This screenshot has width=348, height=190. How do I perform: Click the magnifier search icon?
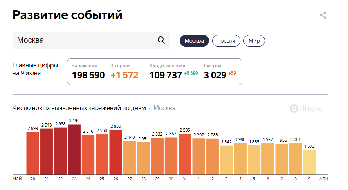(x=161, y=40)
